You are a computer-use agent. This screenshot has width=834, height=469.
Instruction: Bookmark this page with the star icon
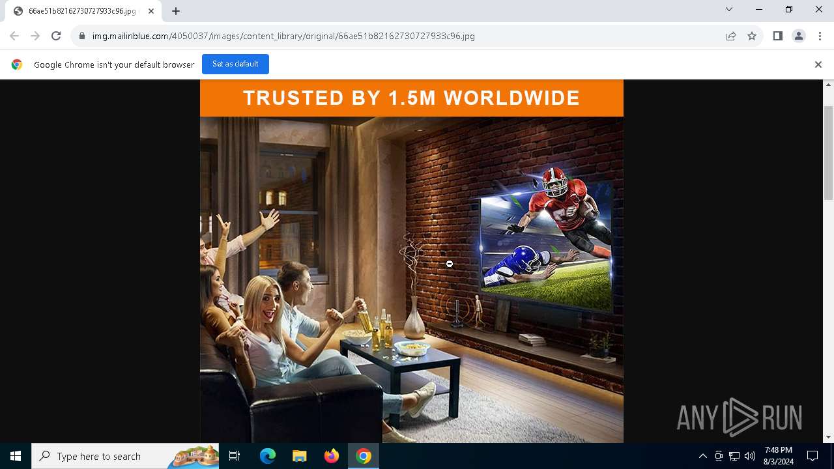[x=752, y=36]
